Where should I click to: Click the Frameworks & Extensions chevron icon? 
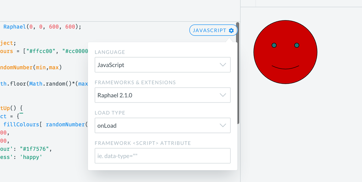223,95
